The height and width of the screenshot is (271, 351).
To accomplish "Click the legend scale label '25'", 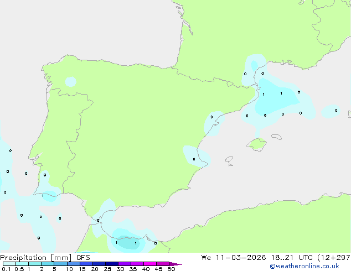I will 107,269.
